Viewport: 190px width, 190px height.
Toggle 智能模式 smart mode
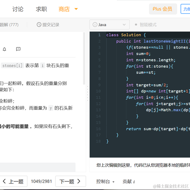click(146, 25)
